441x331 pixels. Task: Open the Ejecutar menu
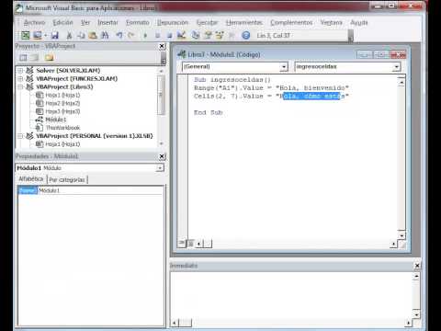207,22
